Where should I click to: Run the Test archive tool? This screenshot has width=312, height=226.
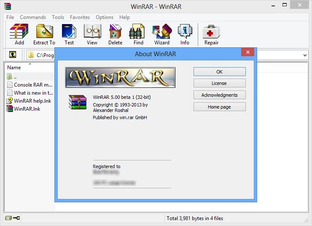[x=69, y=34]
